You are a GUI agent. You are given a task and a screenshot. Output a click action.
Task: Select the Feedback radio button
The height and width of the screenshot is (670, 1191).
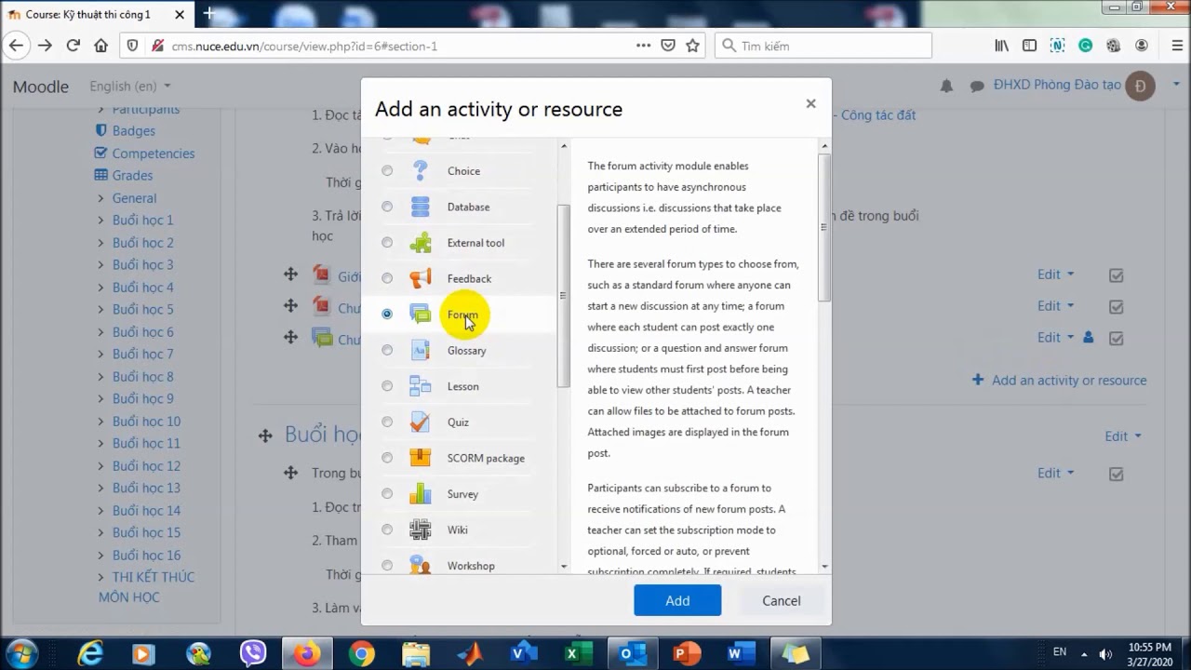click(x=387, y=278)
